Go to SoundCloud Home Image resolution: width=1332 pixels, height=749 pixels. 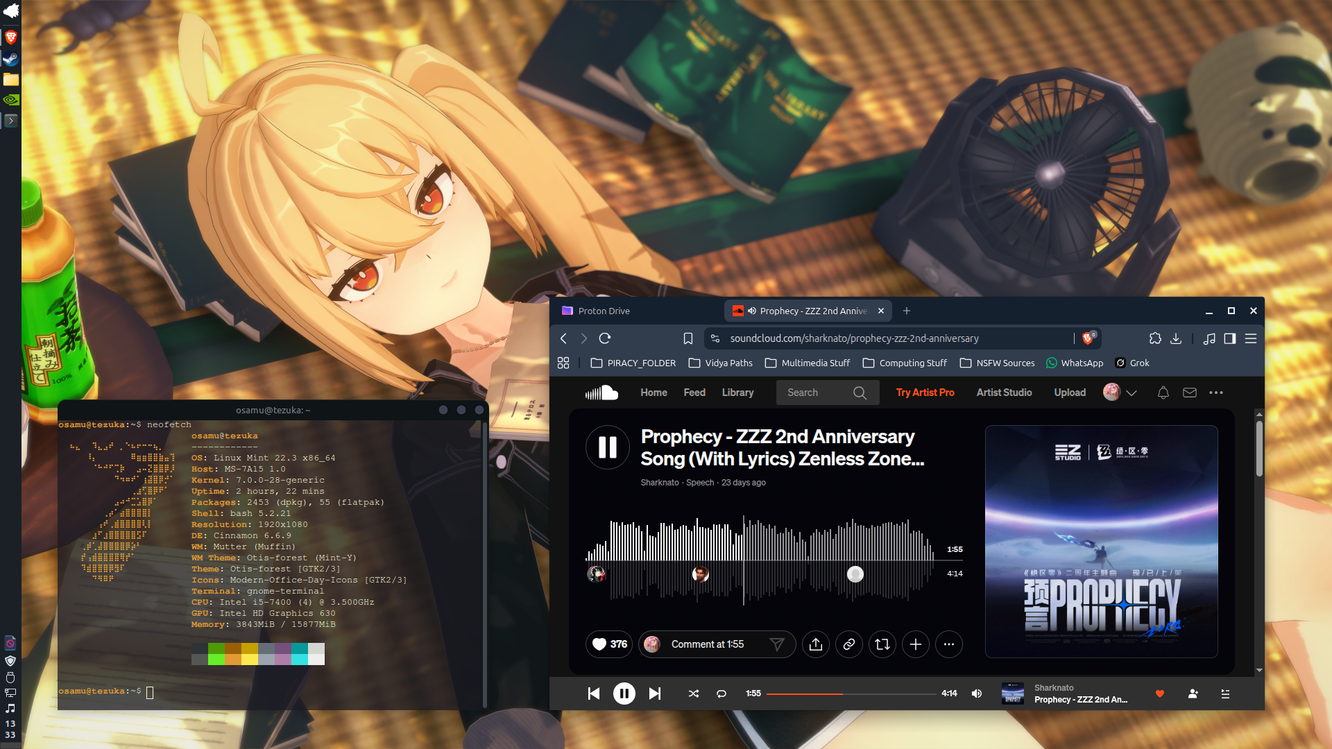654,393
